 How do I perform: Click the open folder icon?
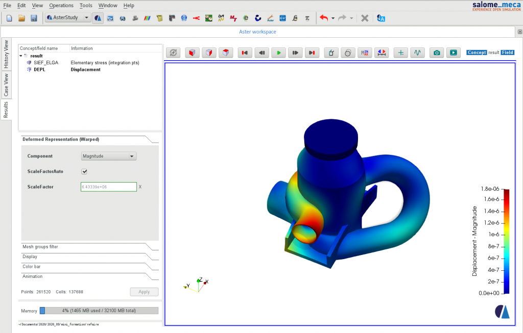click(x=21, y=18)
